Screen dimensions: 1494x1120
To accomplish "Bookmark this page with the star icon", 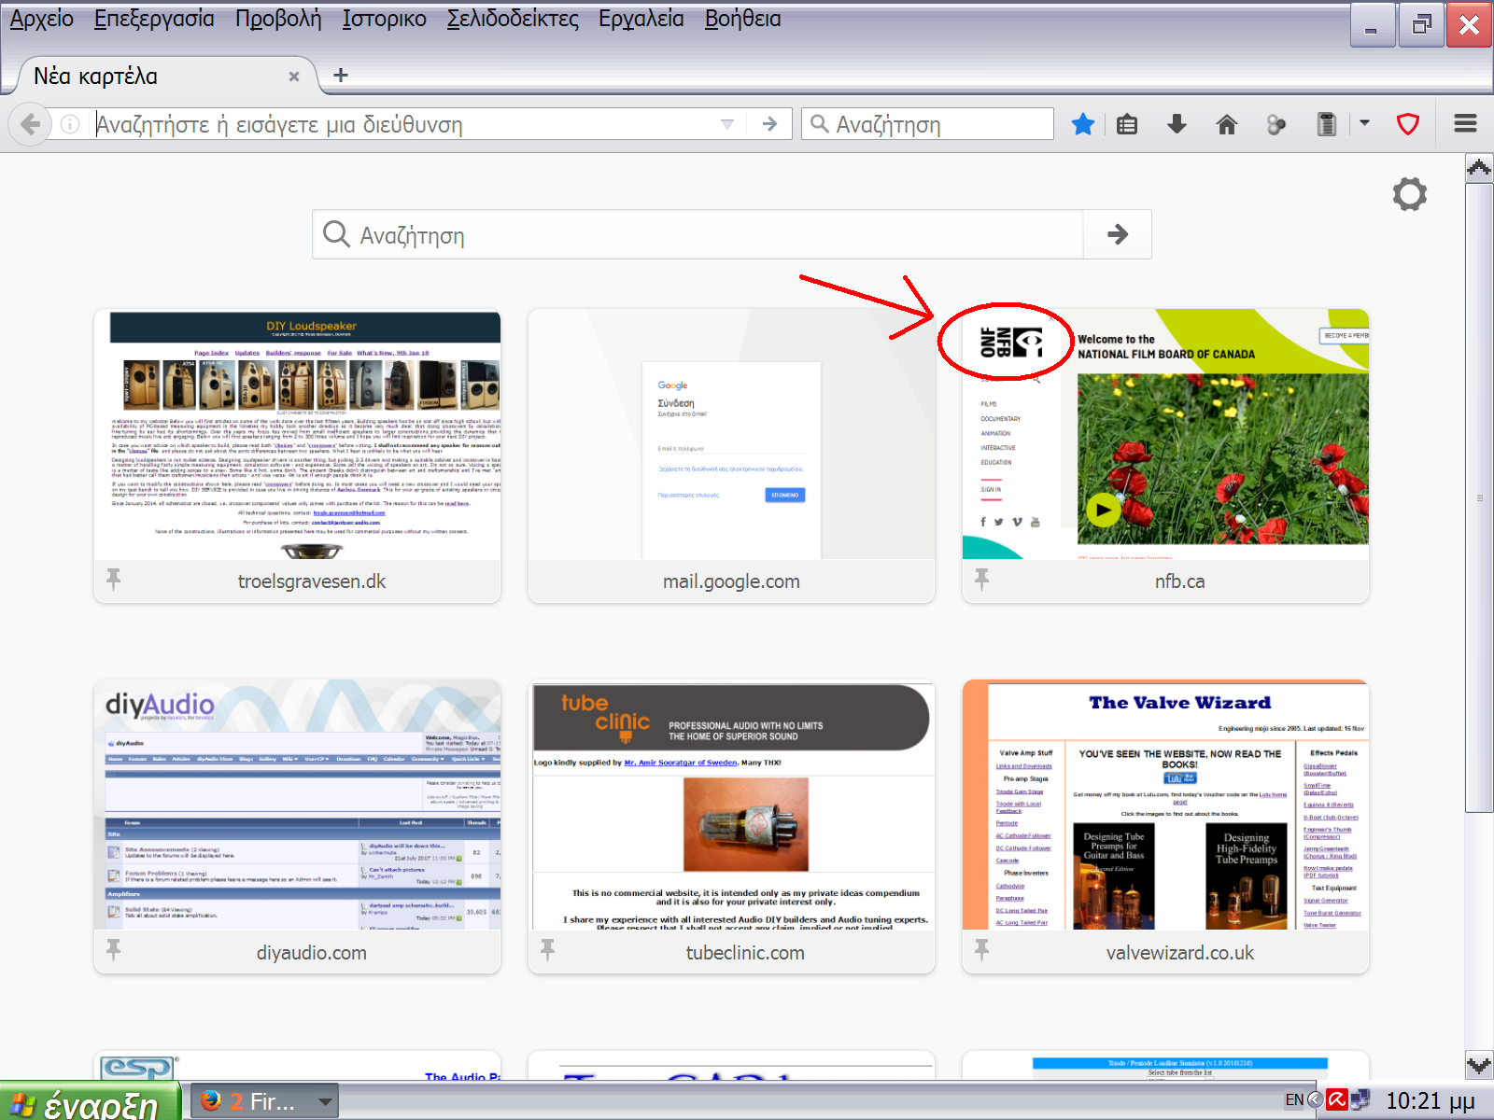I will (x=1083, y=124).
